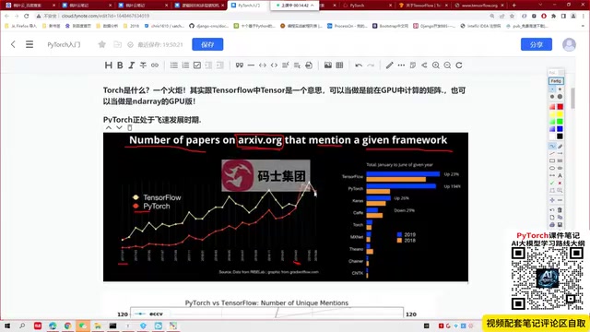
Task: Reload the page in the browser
Action: click(27, 16)
